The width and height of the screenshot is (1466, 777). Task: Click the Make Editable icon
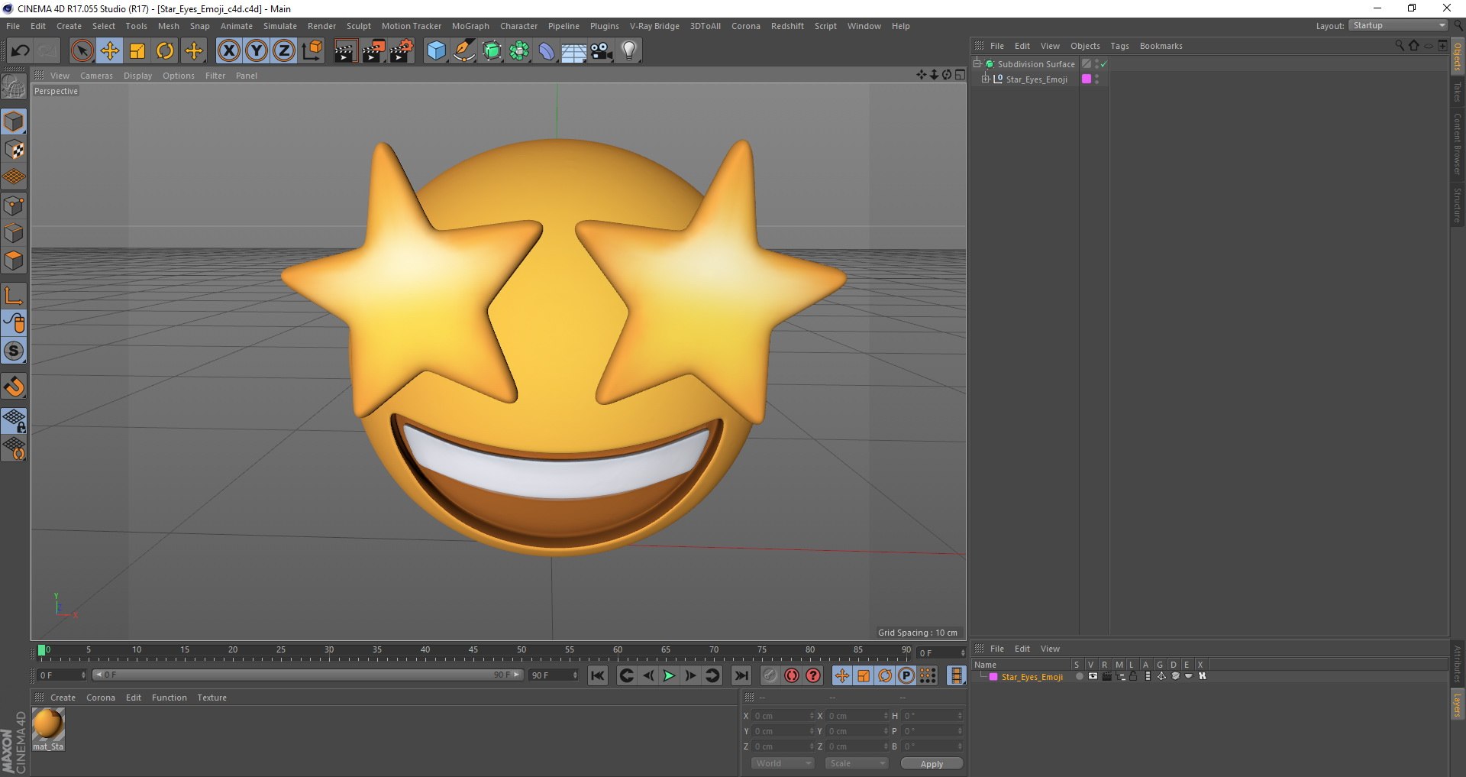point(14,87)
